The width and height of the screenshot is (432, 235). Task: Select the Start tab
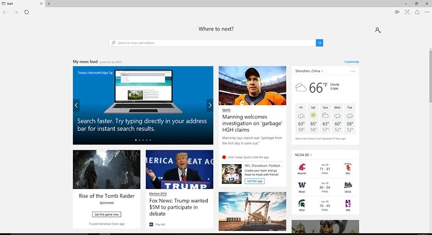pyautogui.click(x=22, y=3)
